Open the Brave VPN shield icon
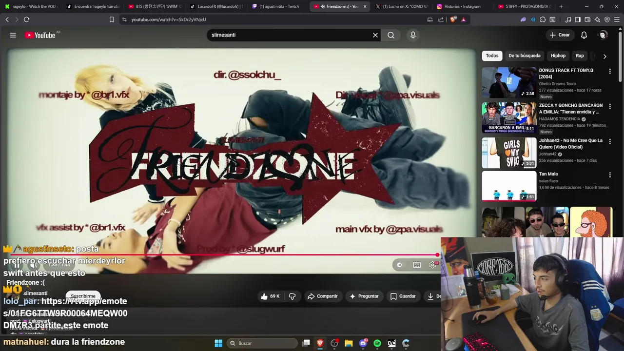Viewport: 624px width, 351px height. coord(607,19)
